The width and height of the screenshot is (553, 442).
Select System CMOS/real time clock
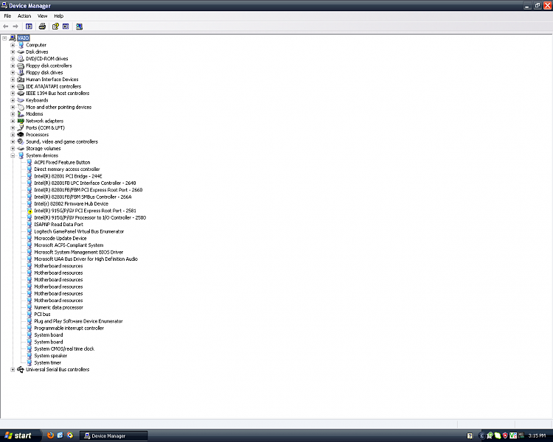point(64,349)
